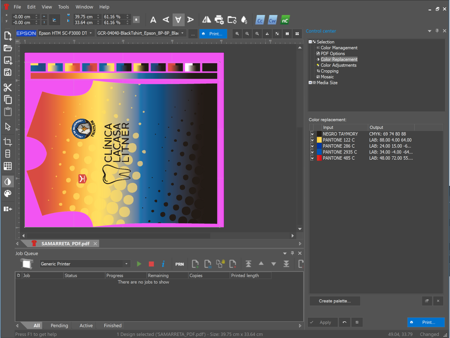Save with the floppy disk icon

(8, 72)
